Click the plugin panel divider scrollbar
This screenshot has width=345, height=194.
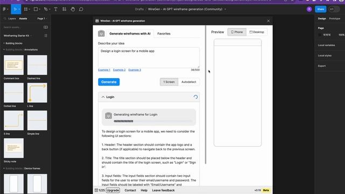pos(206,95)
